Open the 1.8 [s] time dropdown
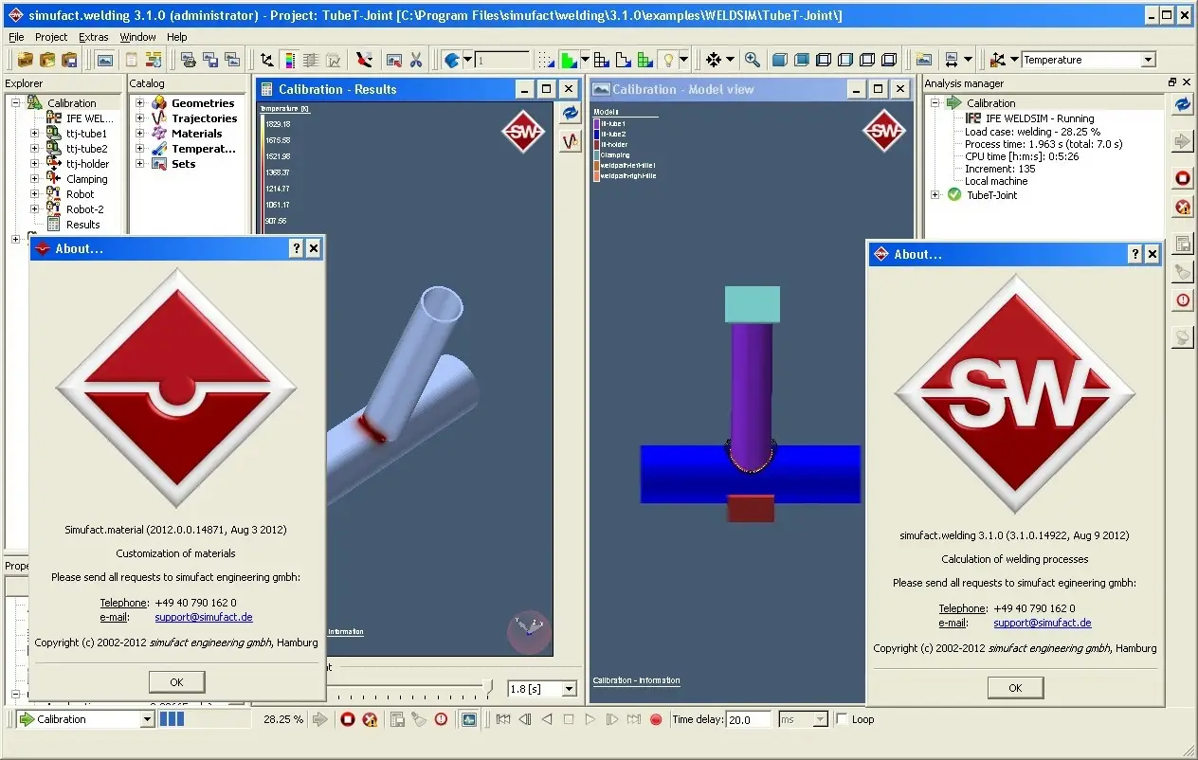Screen dimensions: 1198x760 pos(569,689)
